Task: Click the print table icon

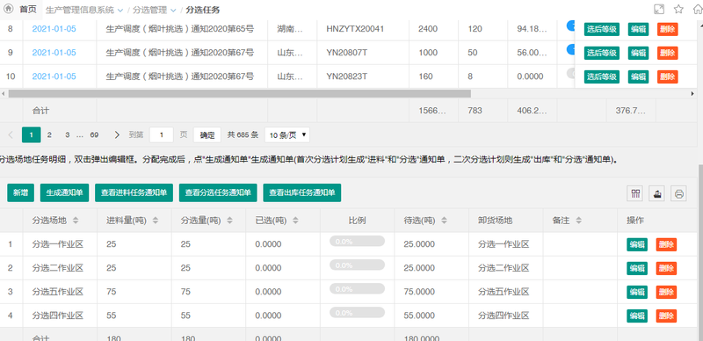Action: (678, 193)
